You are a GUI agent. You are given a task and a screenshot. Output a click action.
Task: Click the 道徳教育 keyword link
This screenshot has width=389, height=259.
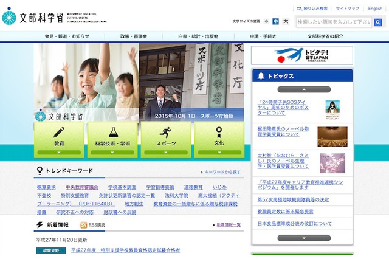193,187
